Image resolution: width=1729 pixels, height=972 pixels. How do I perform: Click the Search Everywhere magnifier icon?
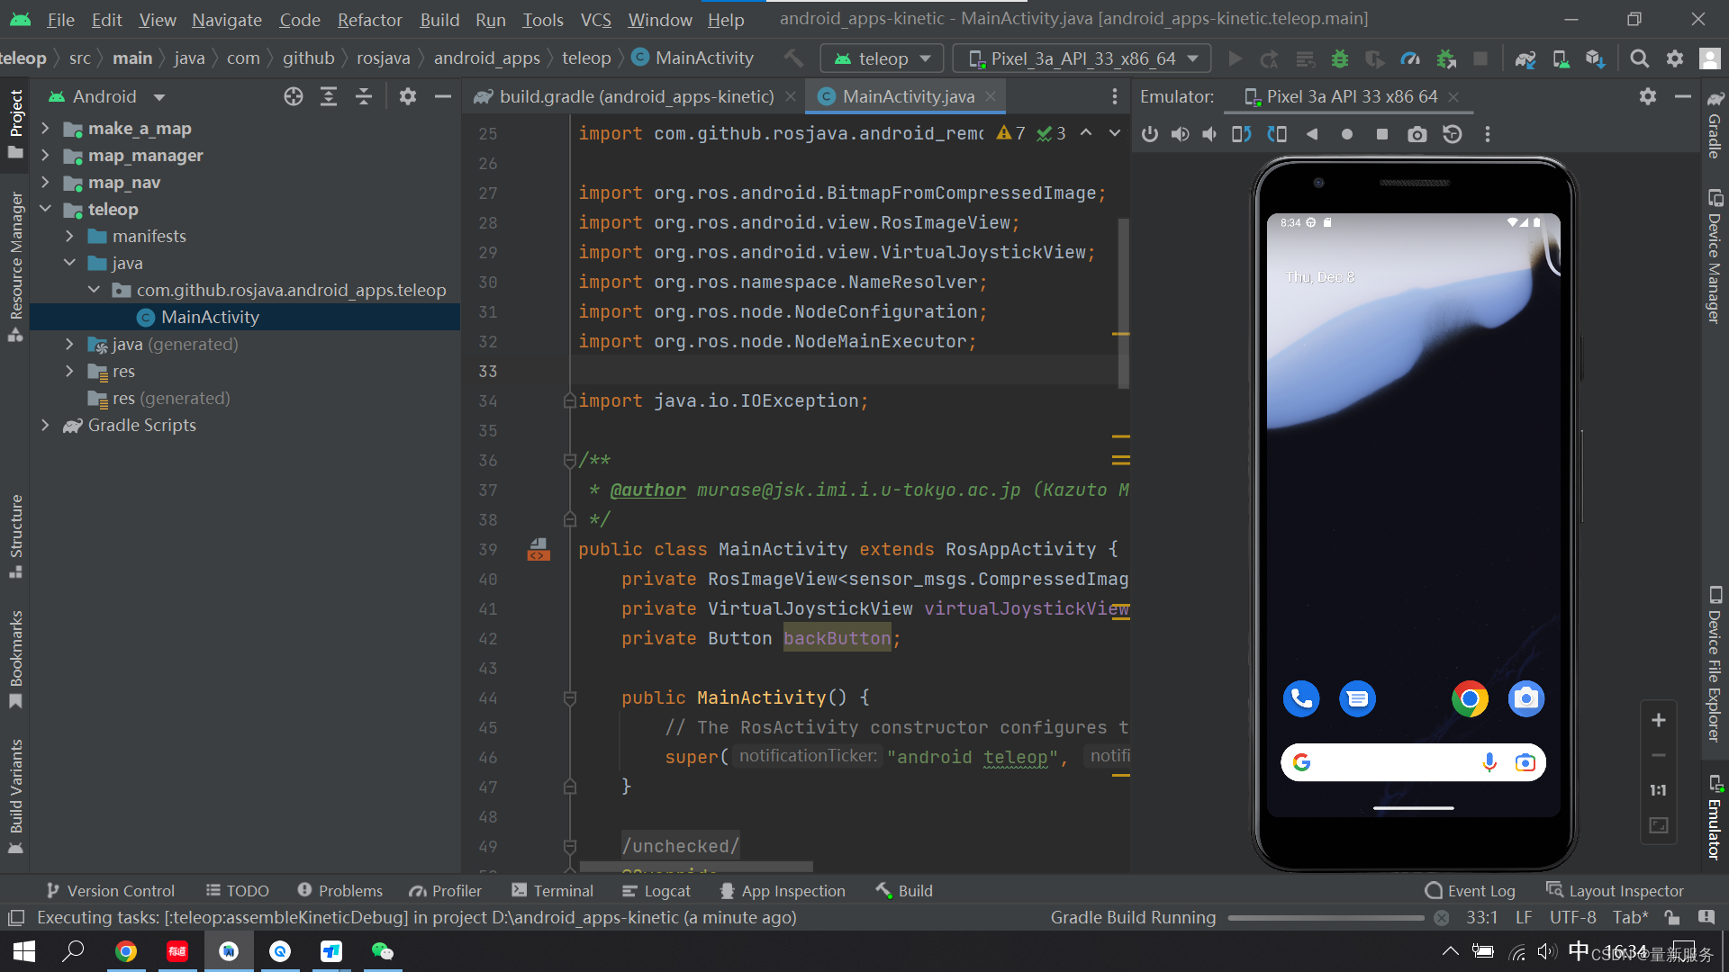pos(1640,58)
